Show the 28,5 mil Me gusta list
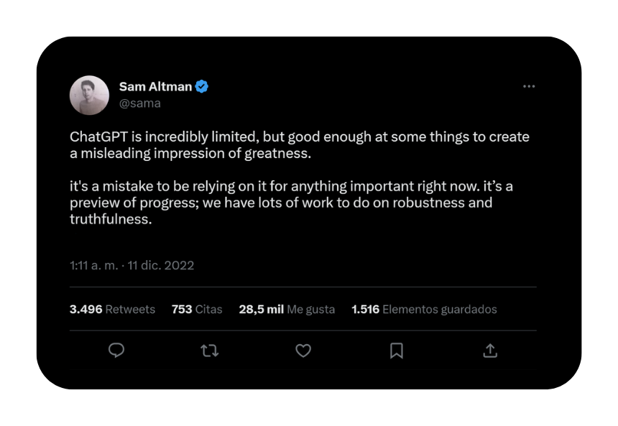The height and width of the screenshot is (426, 618). (x=287, y=310)
